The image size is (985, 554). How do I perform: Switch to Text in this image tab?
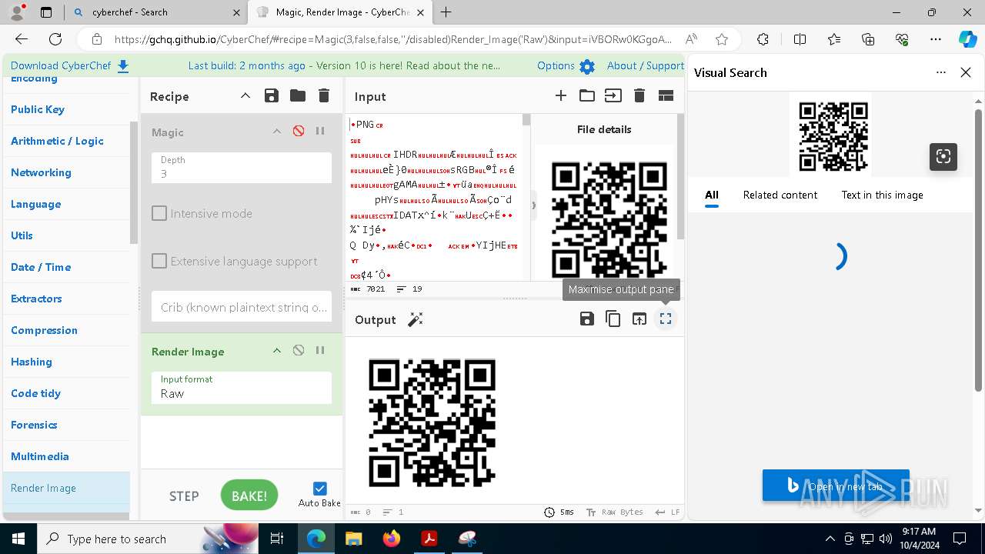[x=882, y=195]
